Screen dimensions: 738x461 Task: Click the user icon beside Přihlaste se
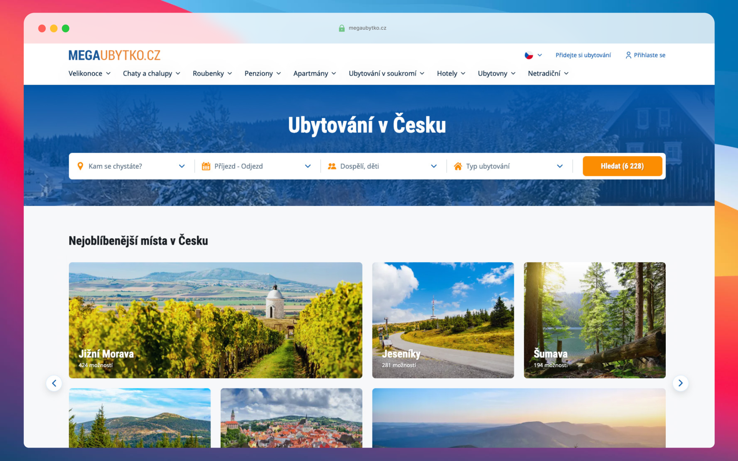(x=628, y=55)
